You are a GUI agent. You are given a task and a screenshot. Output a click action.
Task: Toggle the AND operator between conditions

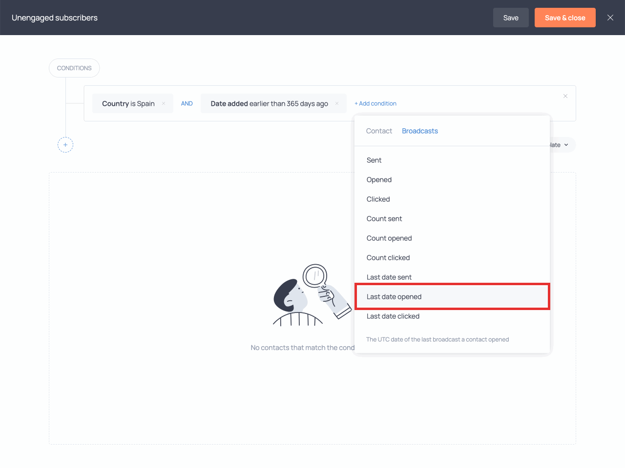(x=187, y=103)
